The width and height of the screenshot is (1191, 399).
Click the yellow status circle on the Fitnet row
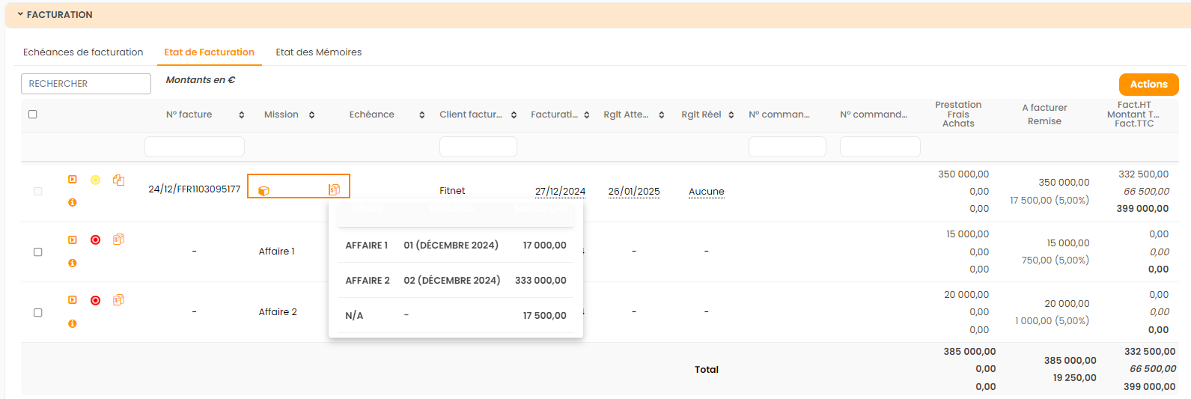(x=95, y=180)
